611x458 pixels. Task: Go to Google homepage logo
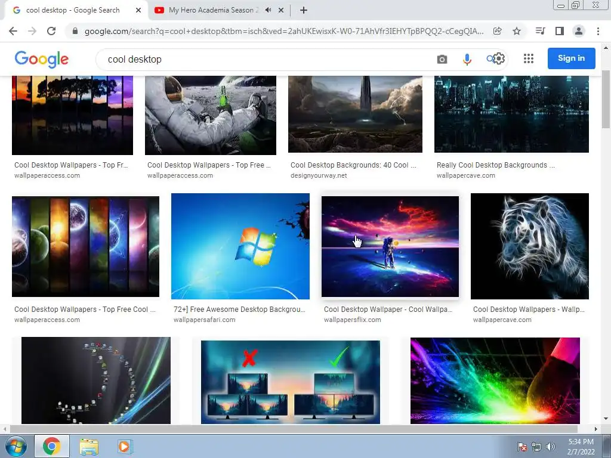pyautogui.click(x=42, y=59)
